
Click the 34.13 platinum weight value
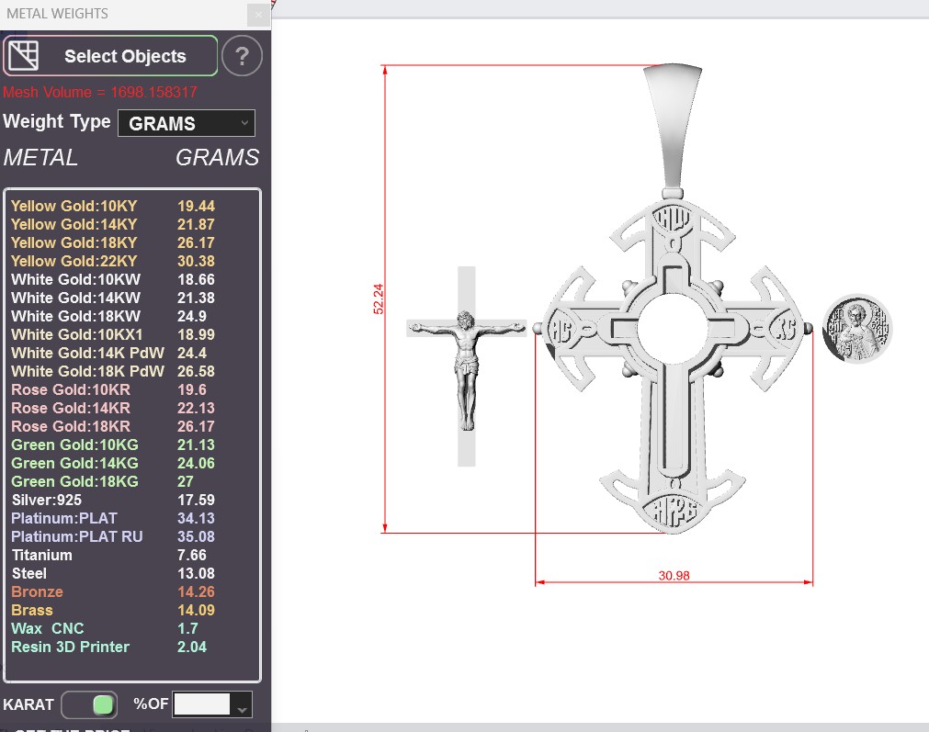pos(196,518)
